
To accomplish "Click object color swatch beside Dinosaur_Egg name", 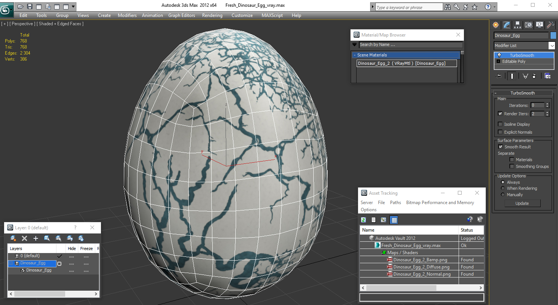I will [x=553, y=35].
